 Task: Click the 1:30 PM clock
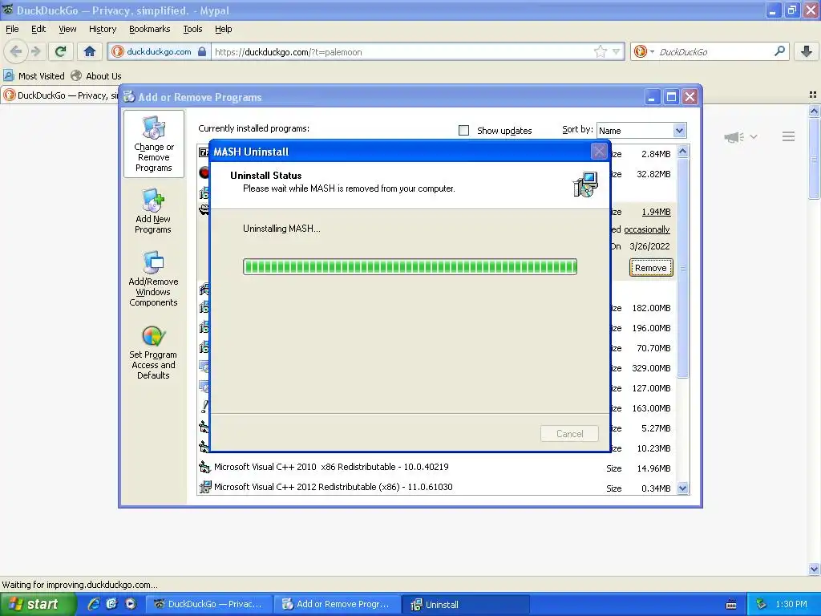[x=791, y=604]
